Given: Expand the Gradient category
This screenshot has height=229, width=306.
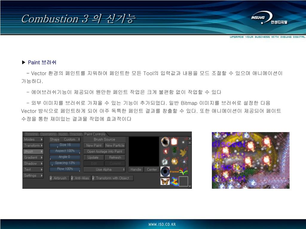Looking at the screenshot, I should point(33,157).
